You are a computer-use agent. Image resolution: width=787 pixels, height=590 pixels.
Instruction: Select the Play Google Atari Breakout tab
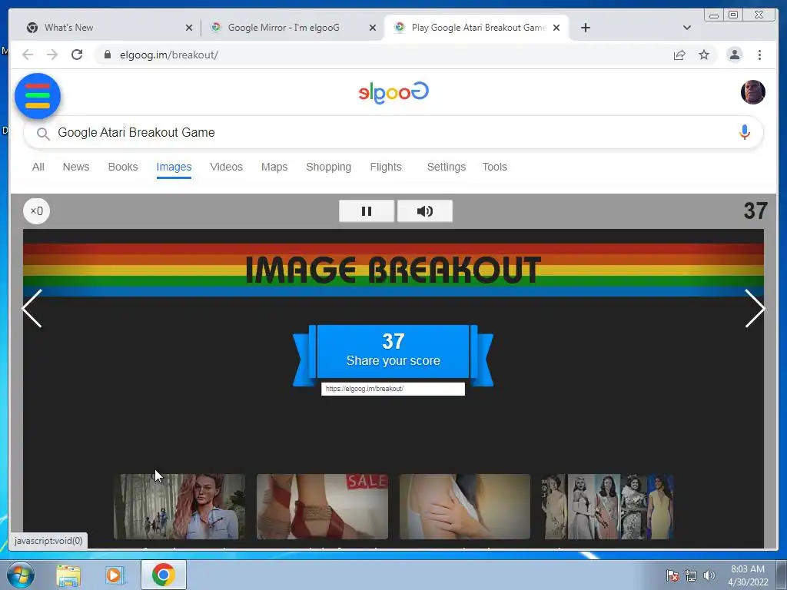point(477,28)
